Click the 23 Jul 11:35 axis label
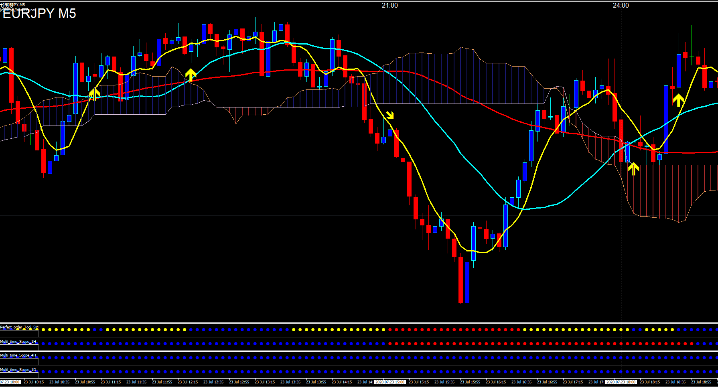The width and height of the screenshot is (718, 387). pyautogui.click(x=136, y=382)
